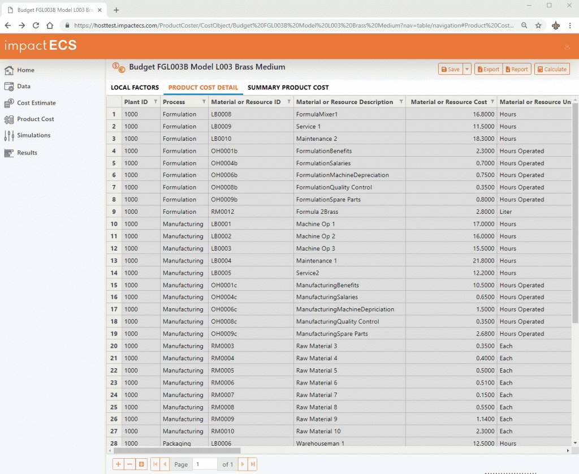Open the Material or Resource Description filter
The height and width of the screenshot is (474, 579).
pyautogui.click(x=401, y=102)
